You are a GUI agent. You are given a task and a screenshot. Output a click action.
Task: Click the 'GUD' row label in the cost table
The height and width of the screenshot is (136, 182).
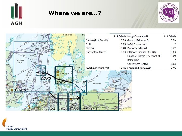coord(88,44)
